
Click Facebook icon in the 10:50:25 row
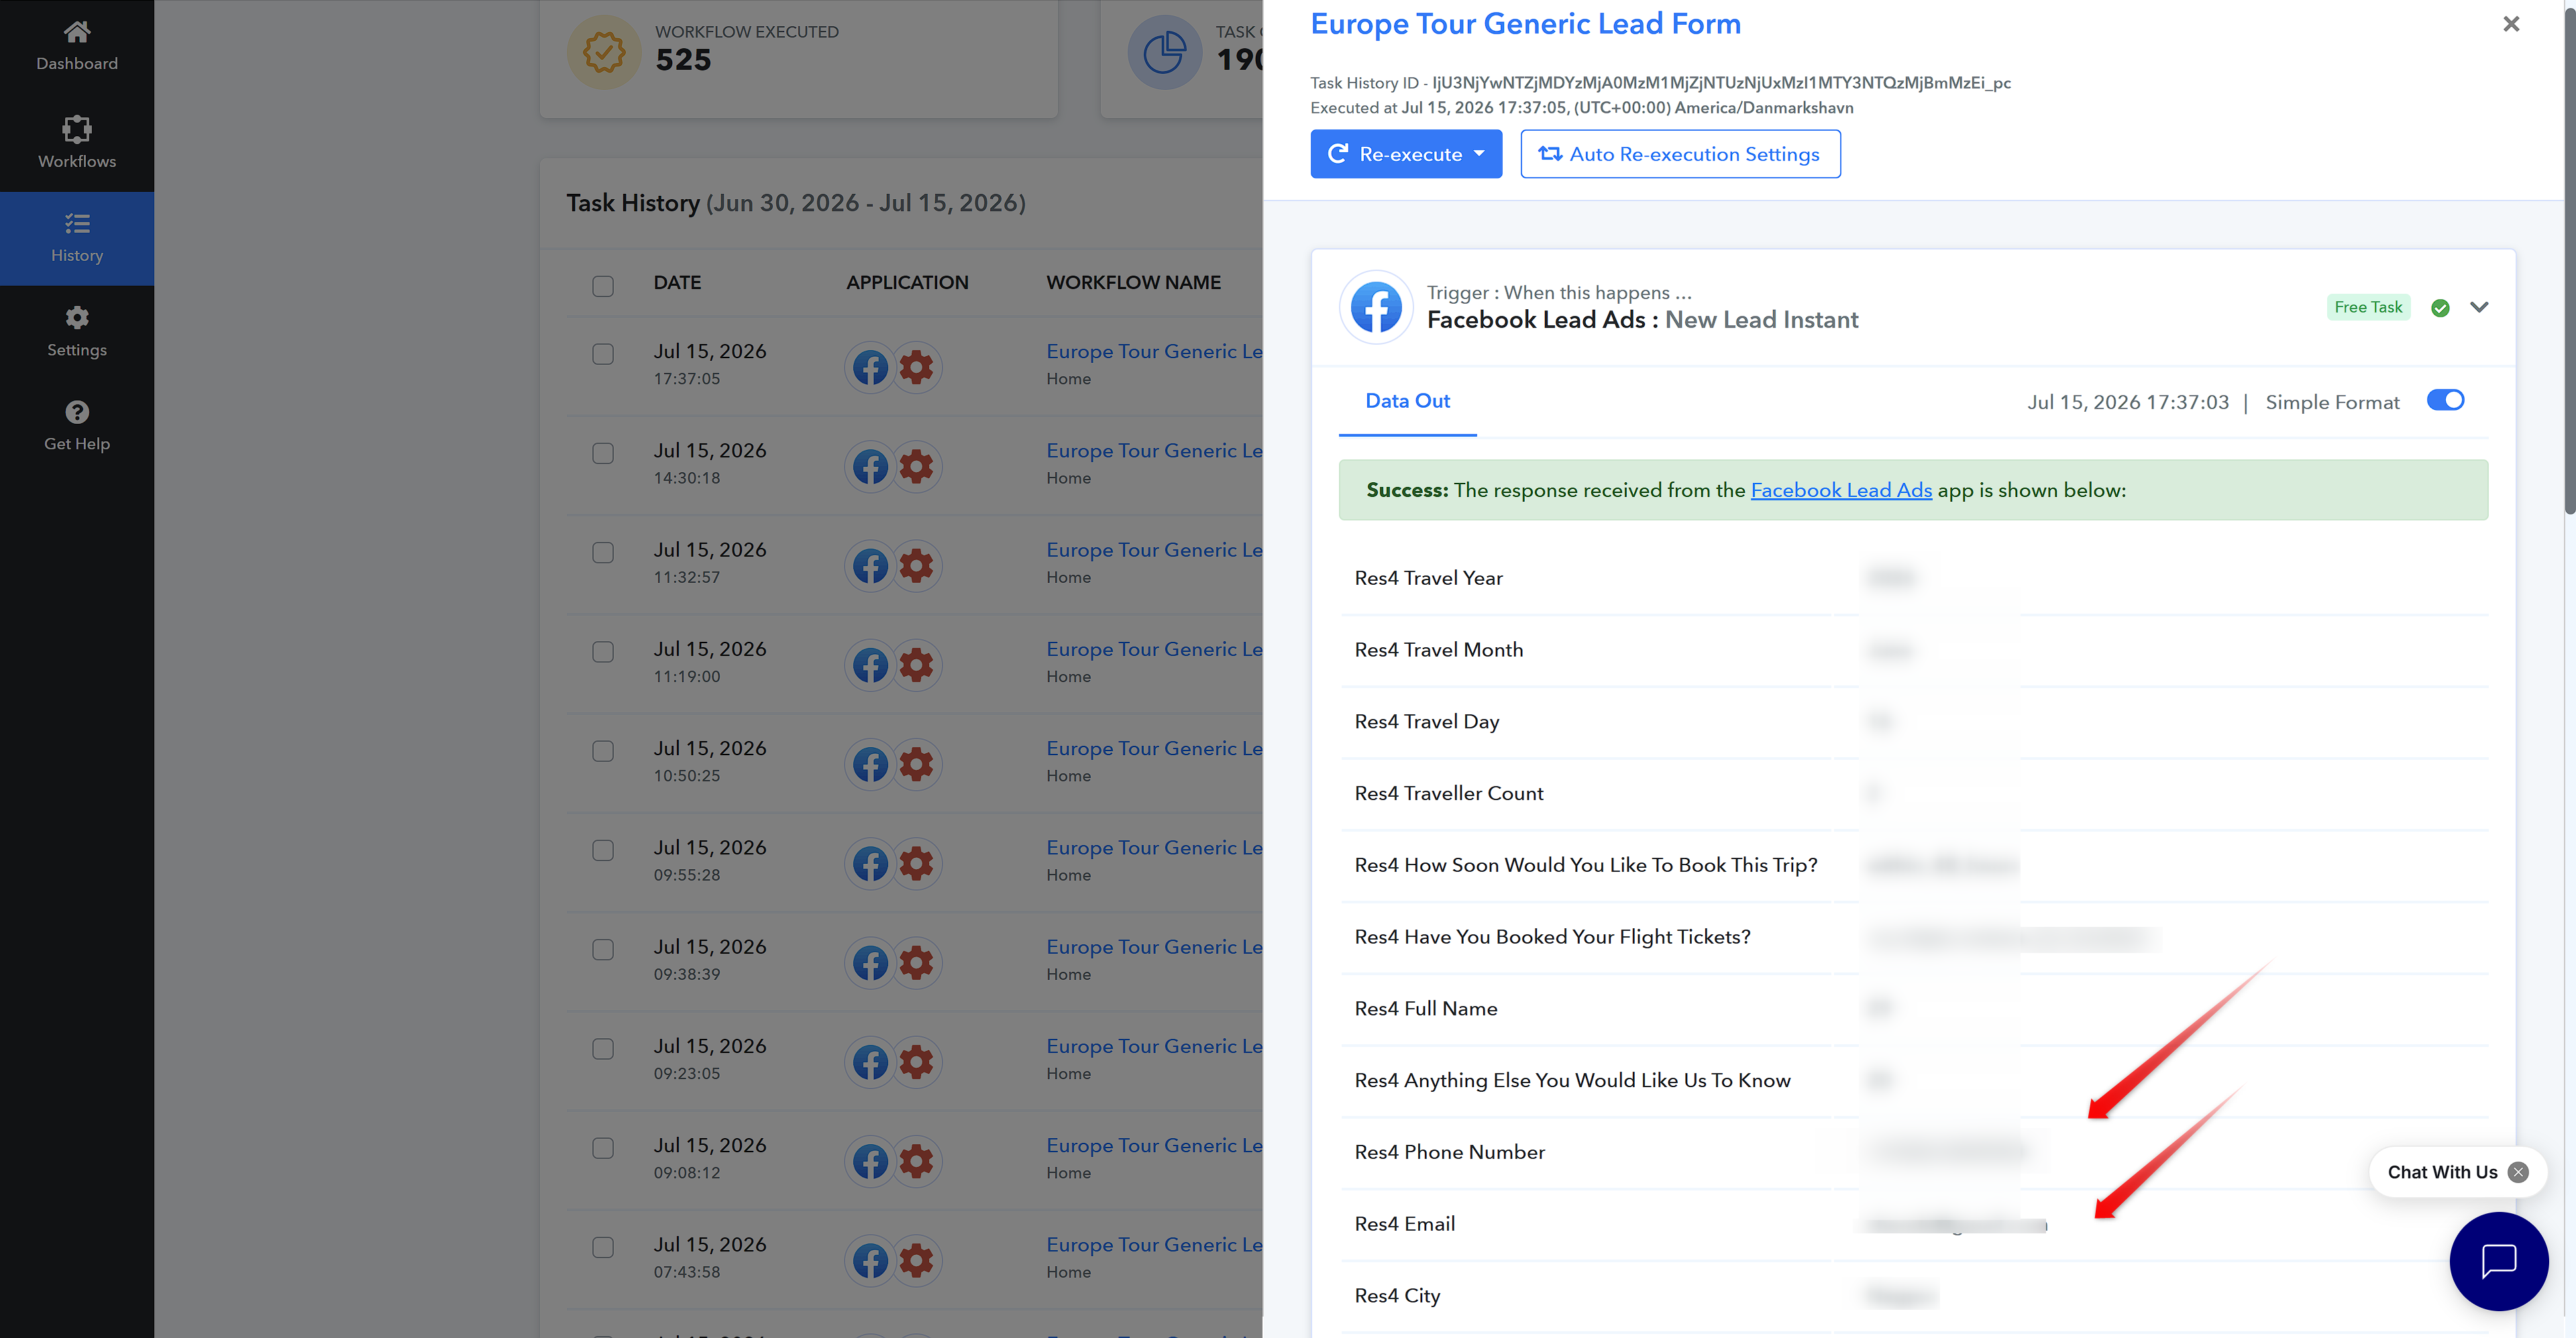click(870, 764)
